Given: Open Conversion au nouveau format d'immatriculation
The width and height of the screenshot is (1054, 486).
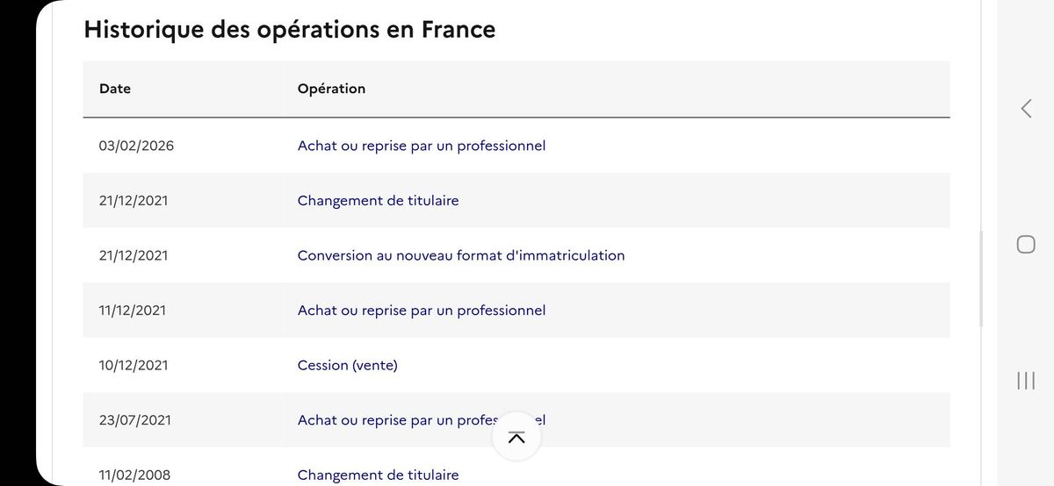Looking at the screenshot, I should click(461, 255).
